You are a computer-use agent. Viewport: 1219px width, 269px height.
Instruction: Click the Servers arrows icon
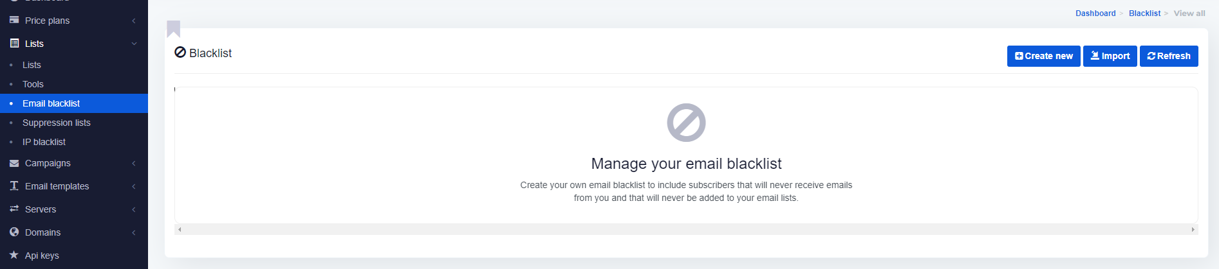pos(14,209)
